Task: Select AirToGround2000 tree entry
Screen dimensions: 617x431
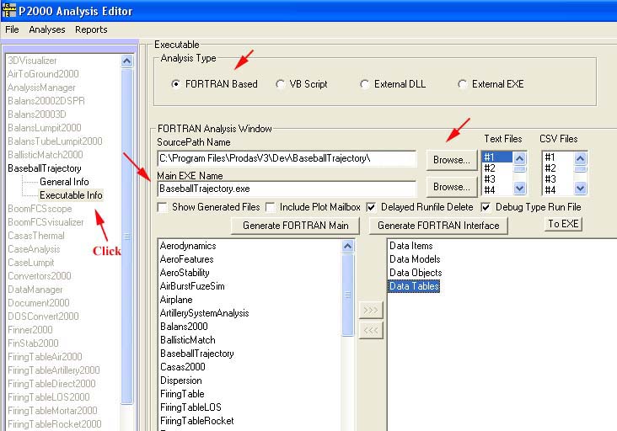Action: pos(43,74)
